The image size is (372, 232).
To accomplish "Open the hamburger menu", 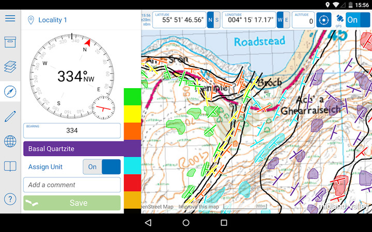I will 10,19.
